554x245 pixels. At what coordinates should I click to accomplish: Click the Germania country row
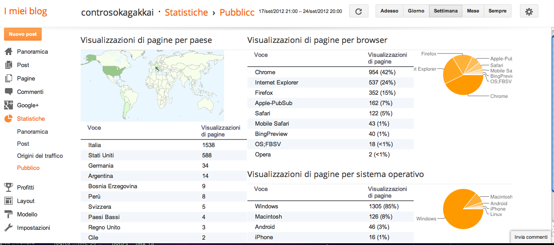click(x=164, y=165)
